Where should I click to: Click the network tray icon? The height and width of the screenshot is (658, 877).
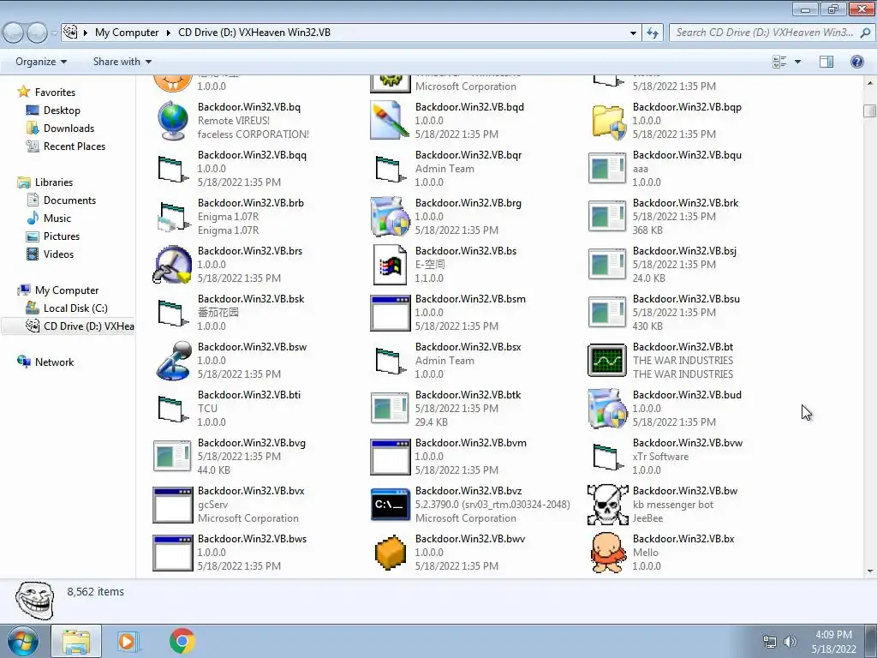point(770,642)
